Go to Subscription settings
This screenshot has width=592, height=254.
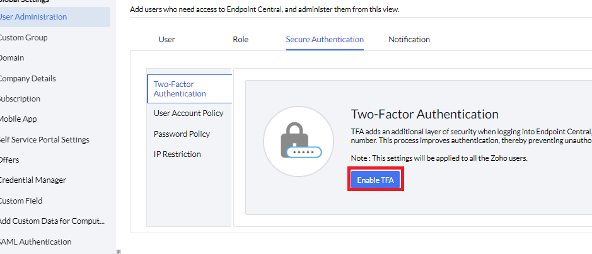tap(20, 98)
